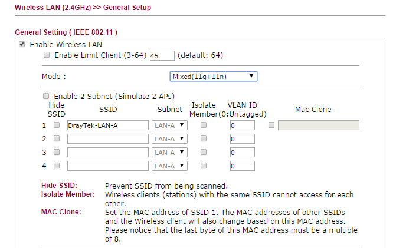Click the limit client number field
The height and width of the screenshot is (248, 406).
162,55
